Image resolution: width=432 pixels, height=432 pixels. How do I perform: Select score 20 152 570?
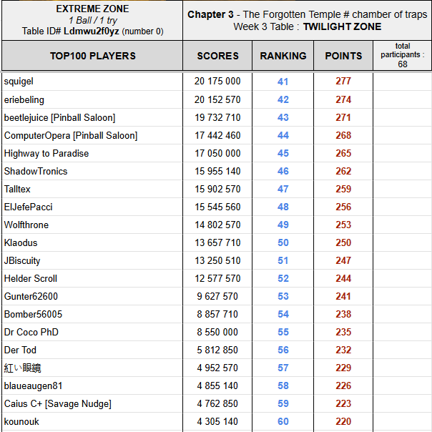(x=217, y=99)
